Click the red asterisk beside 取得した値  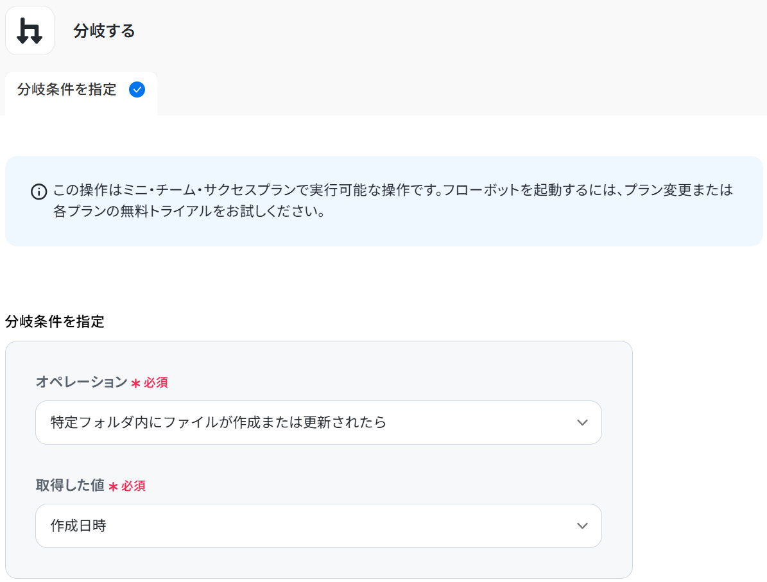[x=113, y=486]
